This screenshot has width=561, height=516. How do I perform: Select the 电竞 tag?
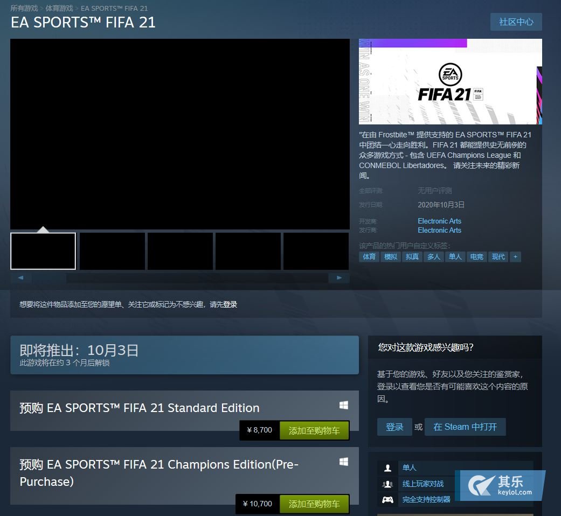click(x=476, y=257)
